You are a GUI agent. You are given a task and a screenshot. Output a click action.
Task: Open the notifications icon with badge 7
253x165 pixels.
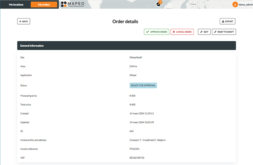[158, 4]
